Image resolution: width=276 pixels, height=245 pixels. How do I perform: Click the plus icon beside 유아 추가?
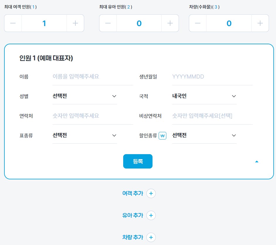(x=151, y=215)
